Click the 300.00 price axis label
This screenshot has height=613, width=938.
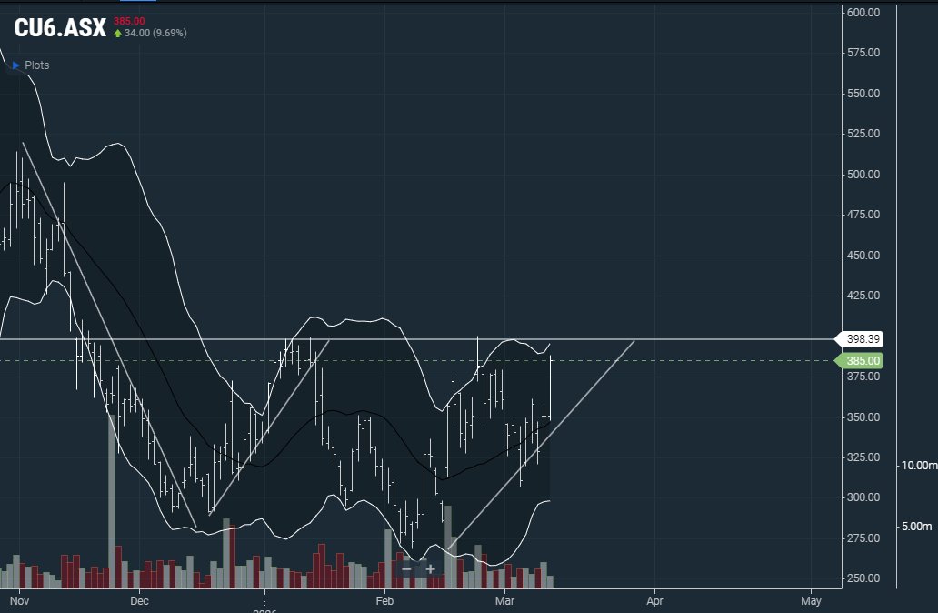point(863,497)
